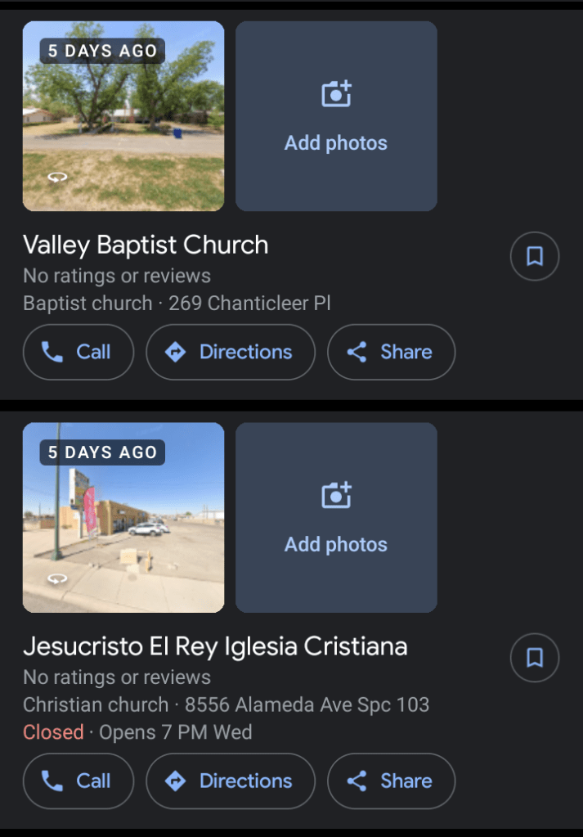Viewport: 583px width, 837px height.
Task: Add photos to Valley Baptist Church
Action: click(x=336, y=116)
